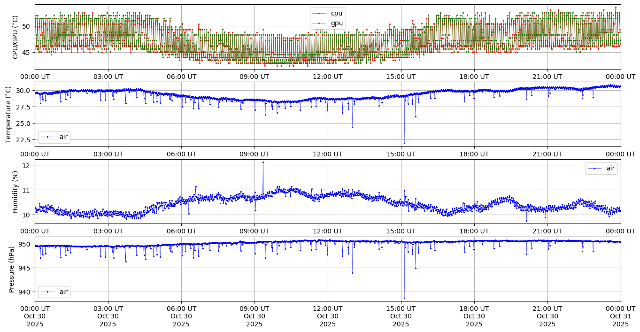Select the Humidity (%) y-axis label
The width and height of the screenshot is (640, 332).
(15, 192)
